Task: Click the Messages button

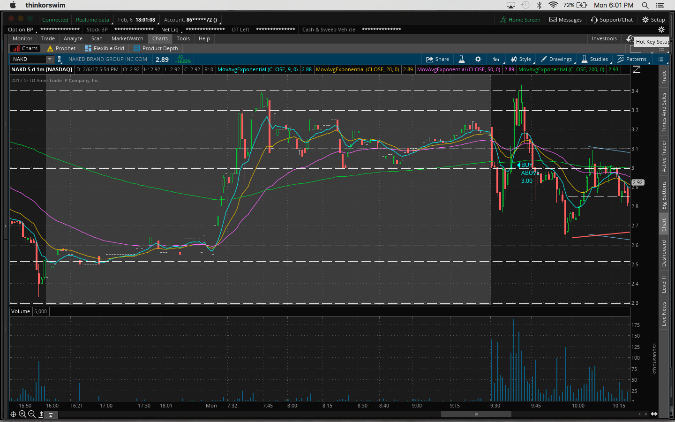Action: [x=565, y=20]
